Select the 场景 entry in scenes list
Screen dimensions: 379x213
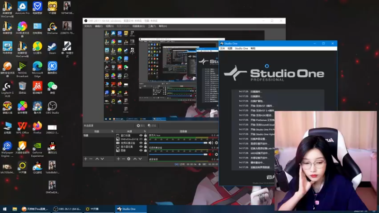(99, 135)
